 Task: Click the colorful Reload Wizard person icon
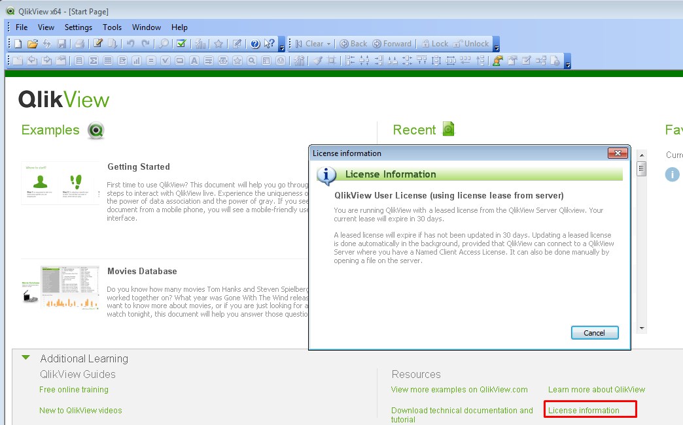coord(497,61)
